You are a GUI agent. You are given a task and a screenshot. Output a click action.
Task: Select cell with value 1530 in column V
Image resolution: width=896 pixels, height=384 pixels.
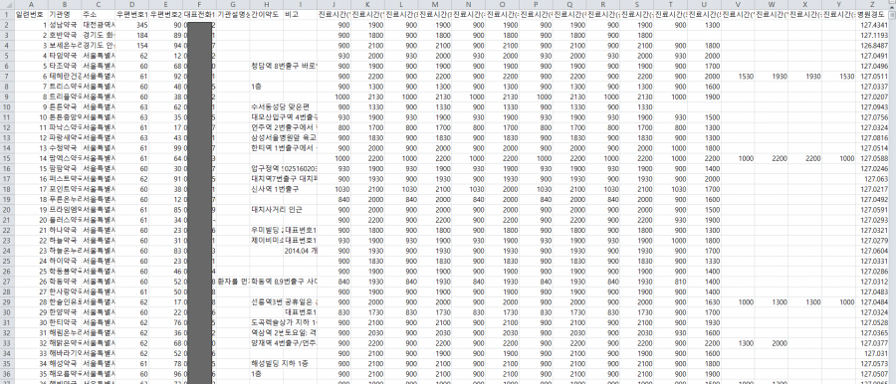pyautogui.click(x=737, y=76)
